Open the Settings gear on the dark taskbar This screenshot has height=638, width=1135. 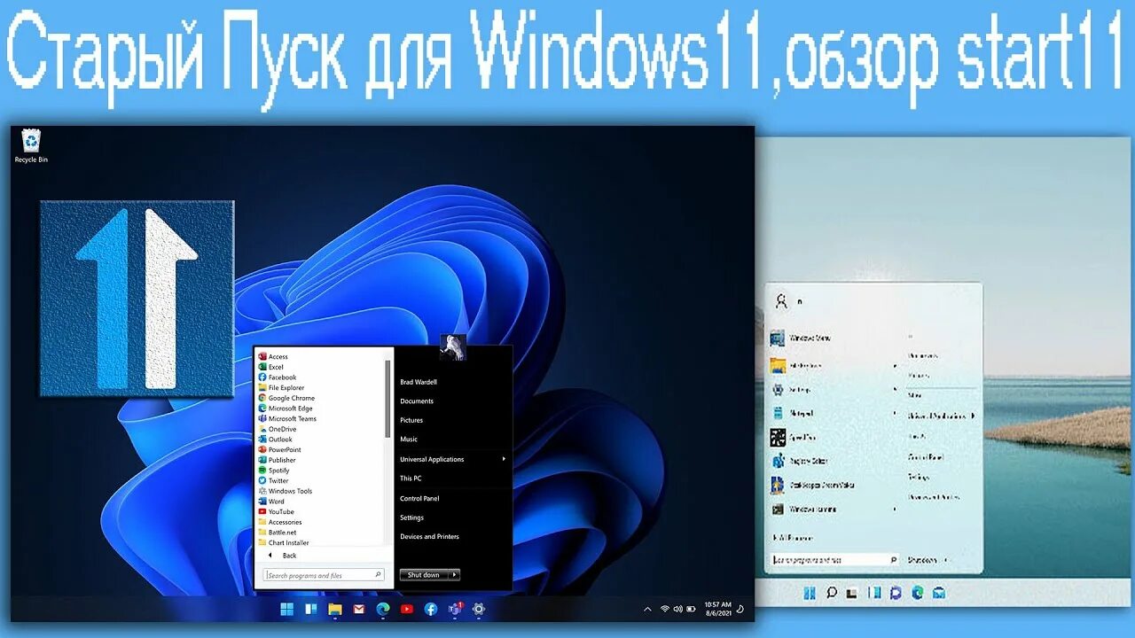tap(479, 609)
